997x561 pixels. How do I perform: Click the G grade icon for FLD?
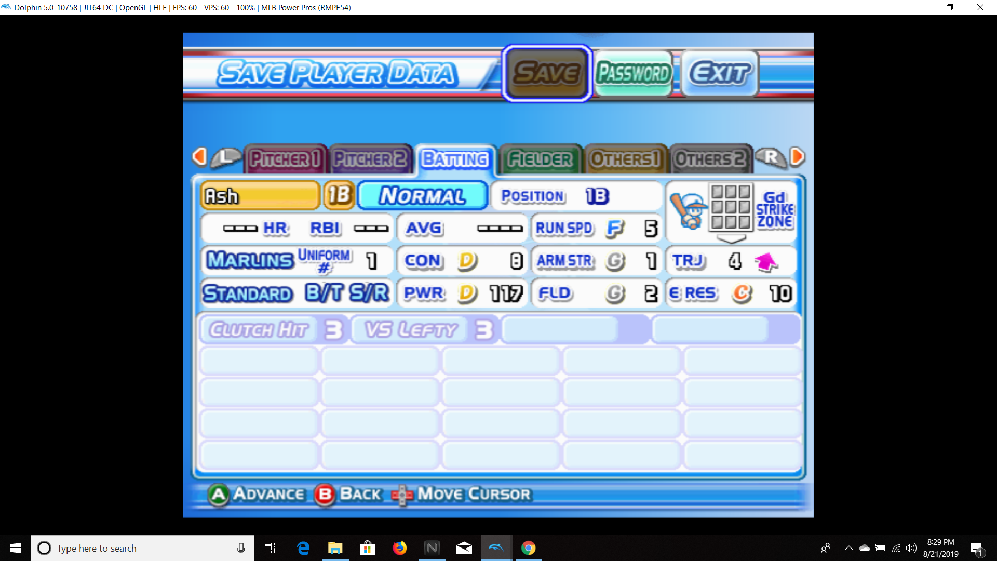click(615, 294)
